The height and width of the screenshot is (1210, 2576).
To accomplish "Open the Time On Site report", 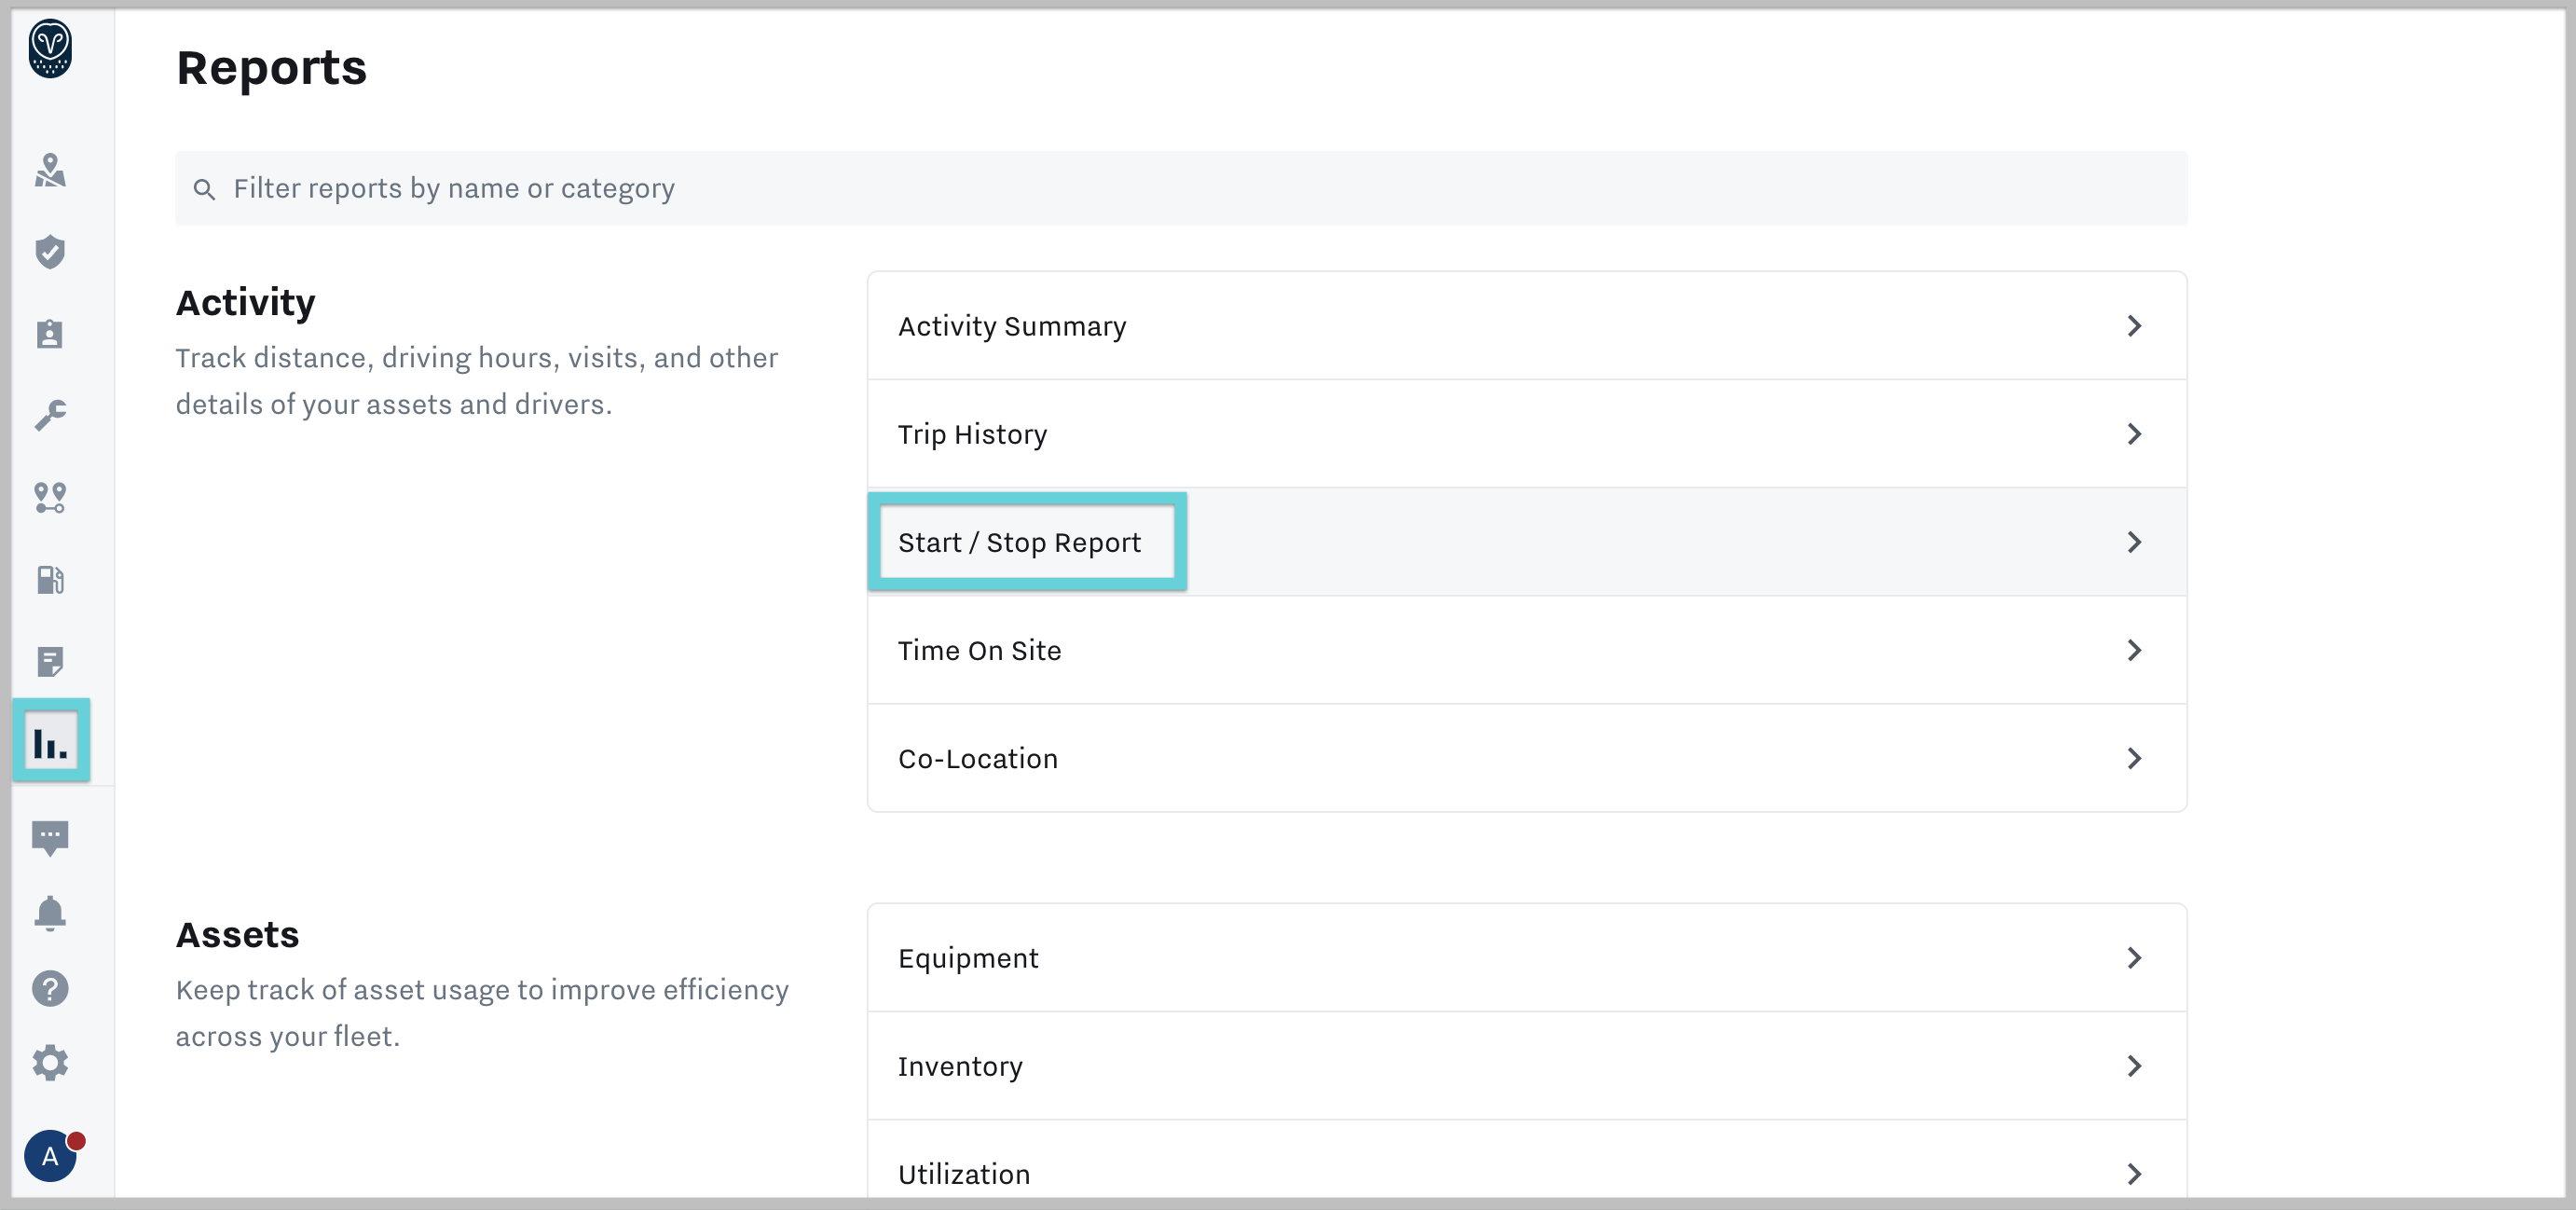I will (x=980, y=650).
